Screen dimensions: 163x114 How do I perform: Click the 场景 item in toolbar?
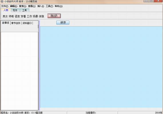[x=35, y=16]
